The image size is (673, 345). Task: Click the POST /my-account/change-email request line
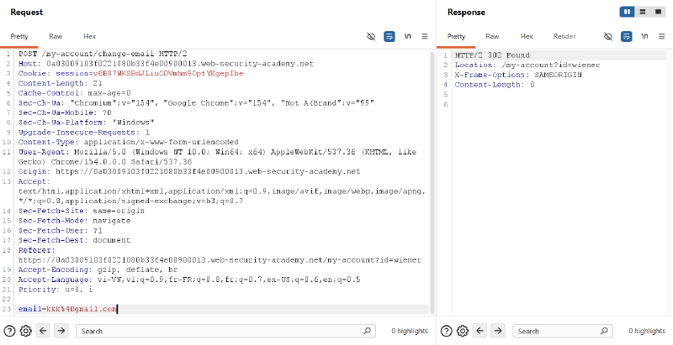pos(103,54)
